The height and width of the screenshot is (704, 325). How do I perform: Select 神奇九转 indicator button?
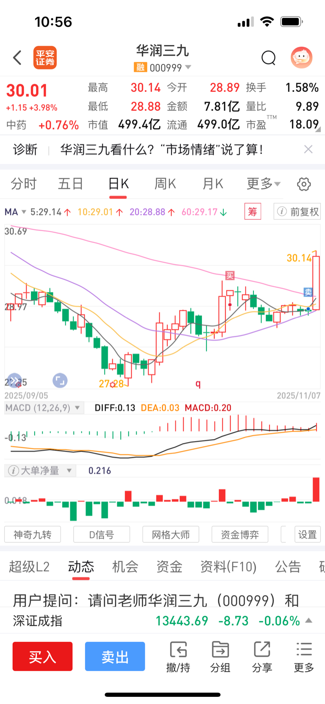(x=33, y=535)
